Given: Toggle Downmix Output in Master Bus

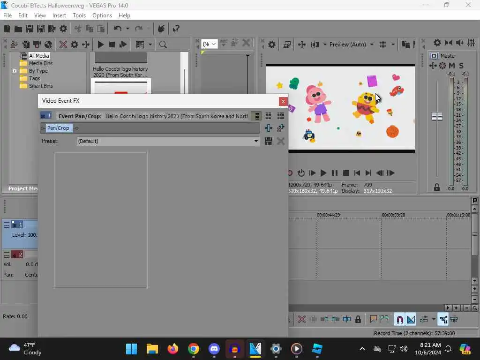Looking at the screenshot, I should click(x=449, y=43).
